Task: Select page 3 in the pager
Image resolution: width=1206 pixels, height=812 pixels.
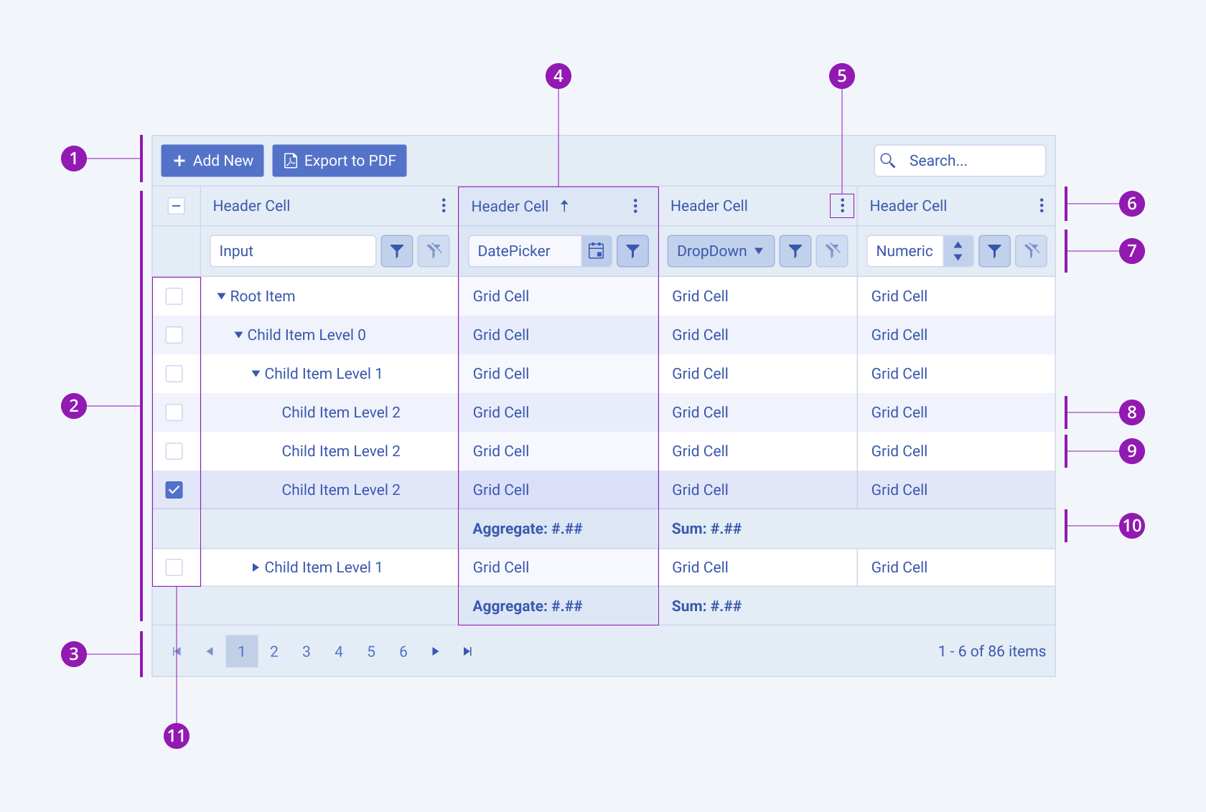Action: pos(307,651)
